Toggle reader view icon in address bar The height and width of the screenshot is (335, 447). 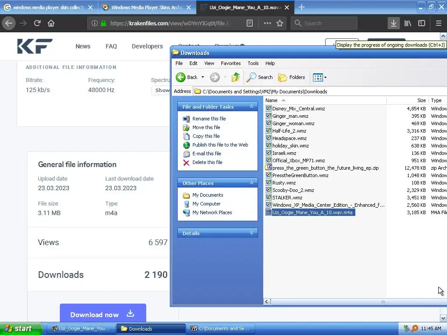249,24
